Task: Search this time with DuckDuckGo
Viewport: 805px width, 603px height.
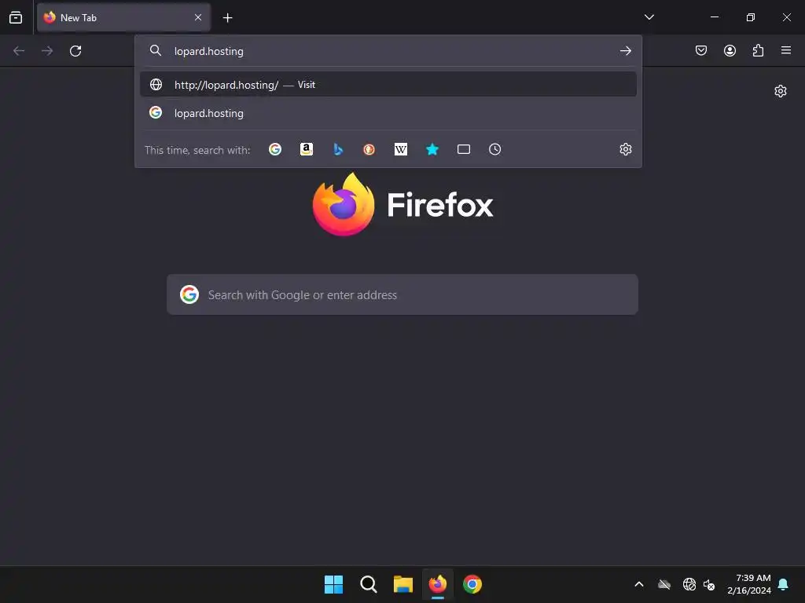Action: [369, 149]
